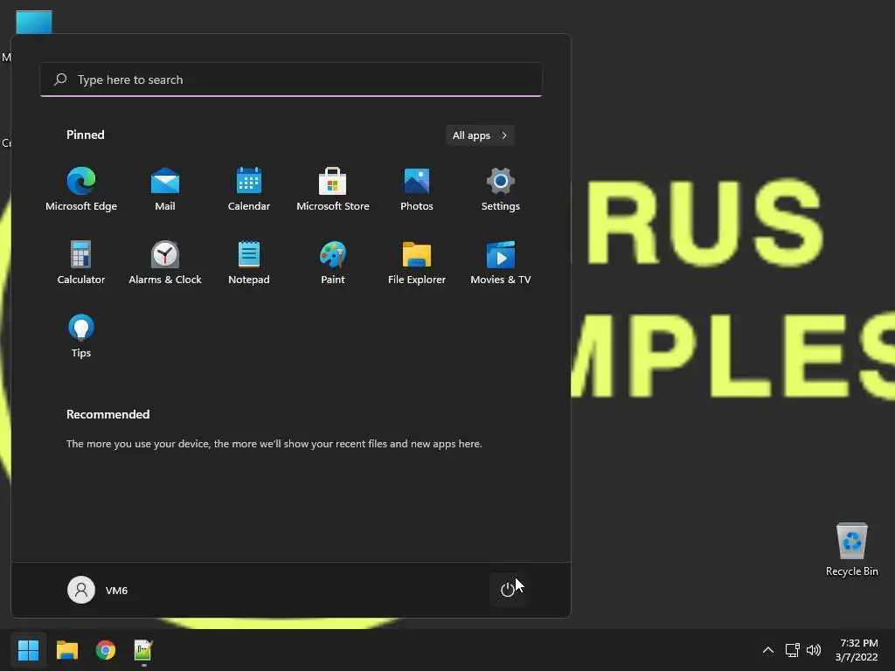This screenshot has width=895, height=671.
Task: Show All apps list
Action: (480, 135)
